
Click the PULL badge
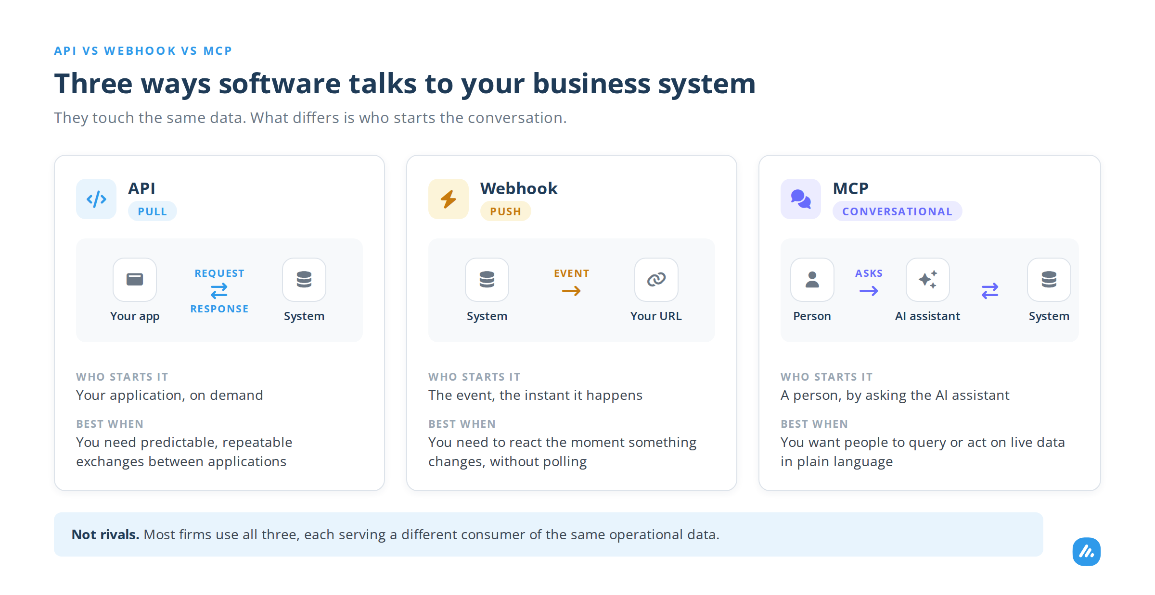153,211
